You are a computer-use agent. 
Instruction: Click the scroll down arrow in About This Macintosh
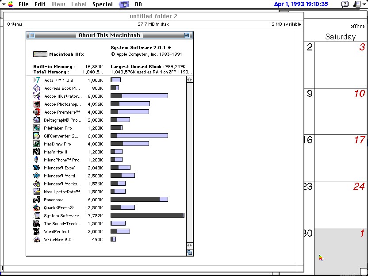(x=190, y=246)
